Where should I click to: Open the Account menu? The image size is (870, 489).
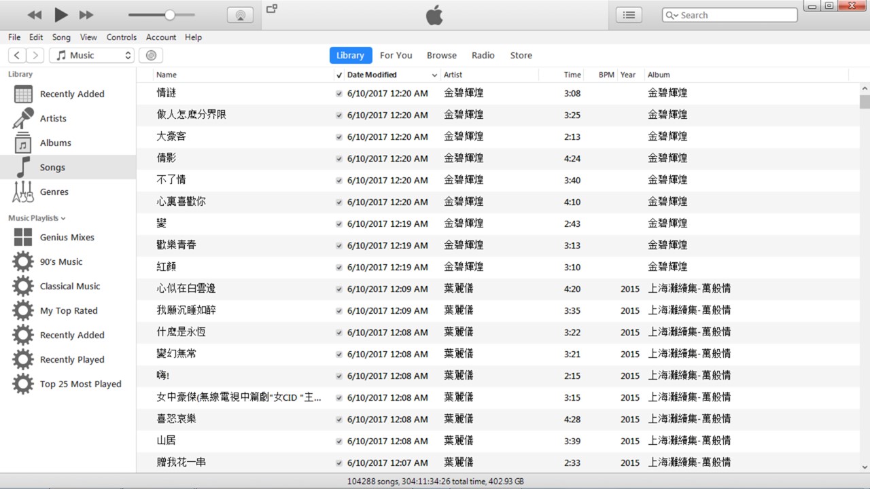[x=161, y=37]
